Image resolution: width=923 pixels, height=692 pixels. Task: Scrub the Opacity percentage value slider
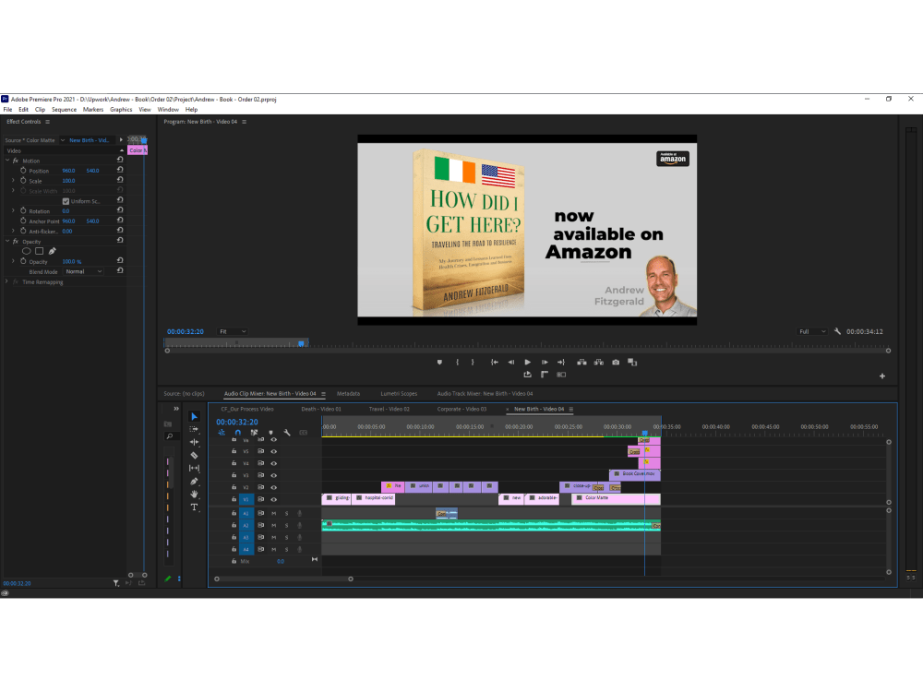pos(72,262)
